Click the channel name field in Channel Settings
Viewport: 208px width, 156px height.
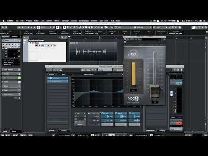click(105, 70)
